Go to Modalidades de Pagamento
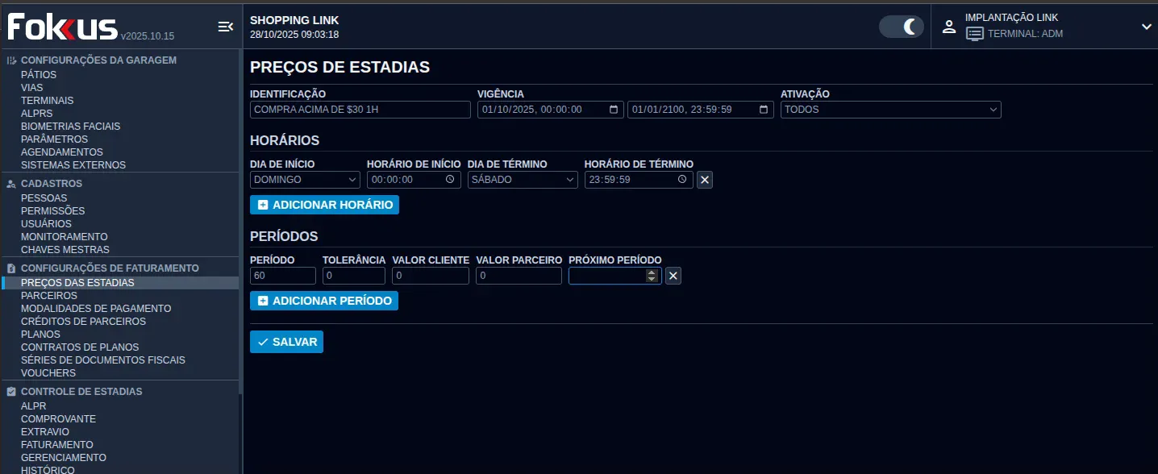 [96, 309]
